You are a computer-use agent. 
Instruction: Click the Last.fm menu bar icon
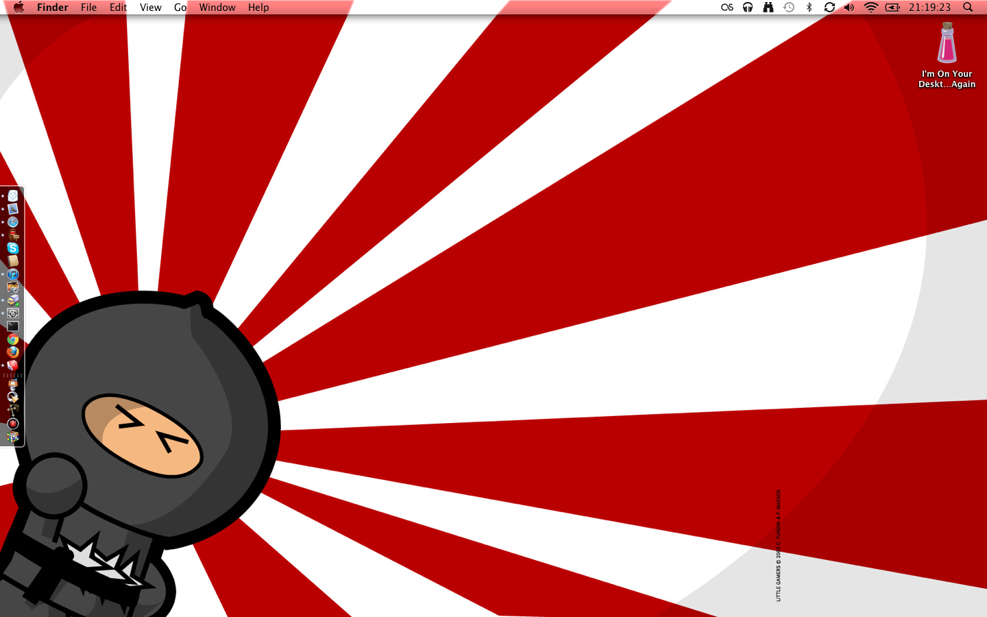point(727,8)
